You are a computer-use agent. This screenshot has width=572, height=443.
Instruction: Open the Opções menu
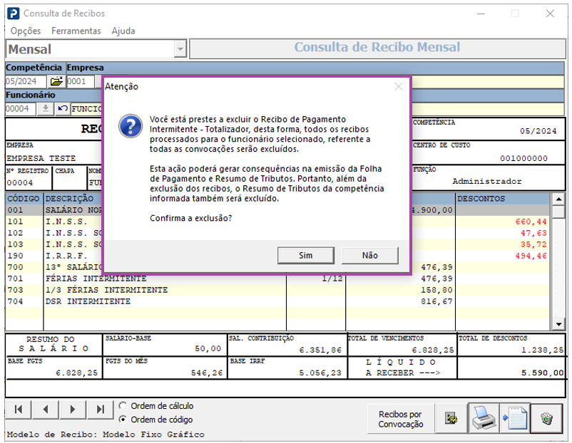point(26,31)
